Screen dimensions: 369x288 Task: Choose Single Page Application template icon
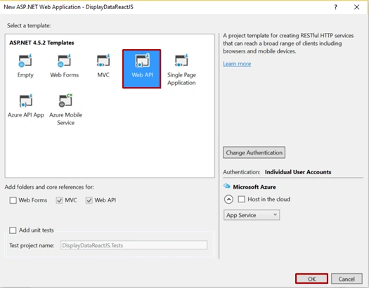click(181, 60)
